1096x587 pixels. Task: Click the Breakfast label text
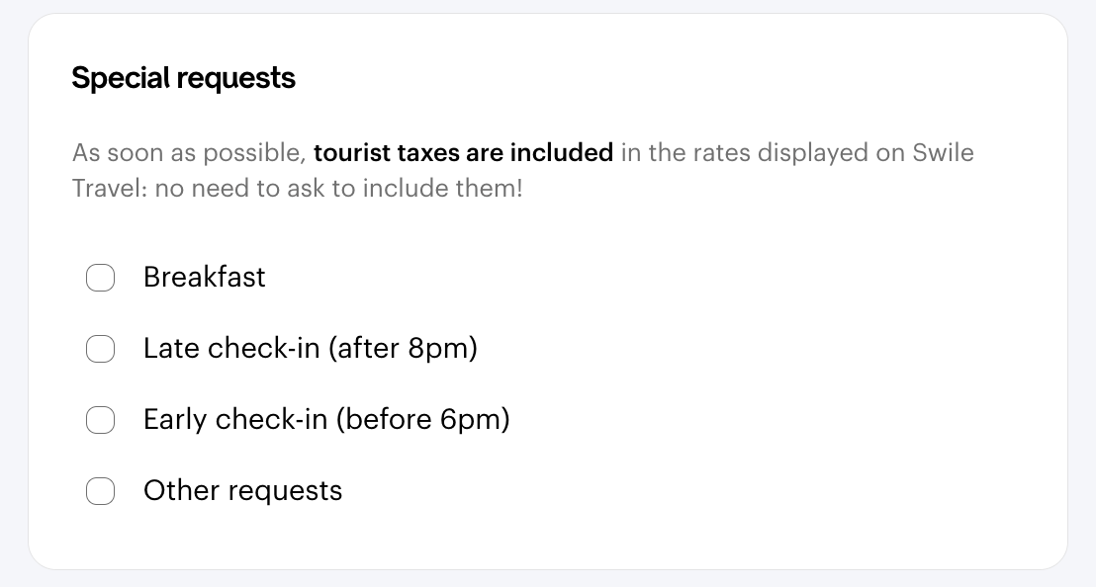coord(204,278)
